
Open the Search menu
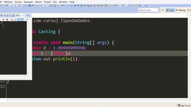tap(38, 2)
